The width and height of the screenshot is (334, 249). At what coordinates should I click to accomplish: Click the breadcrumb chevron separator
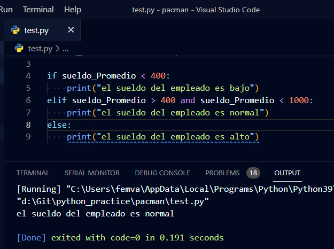point(58,49)
